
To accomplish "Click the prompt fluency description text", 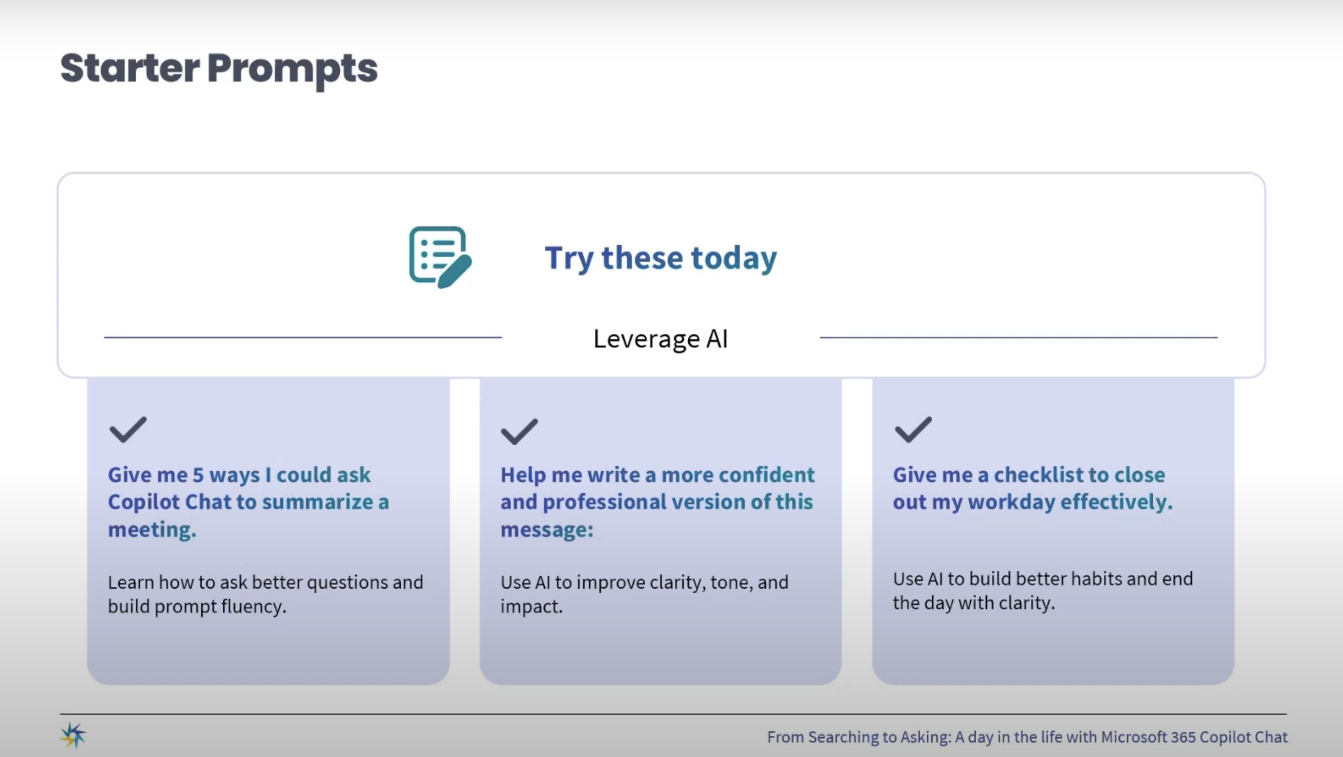I will (x=265, y=594).
